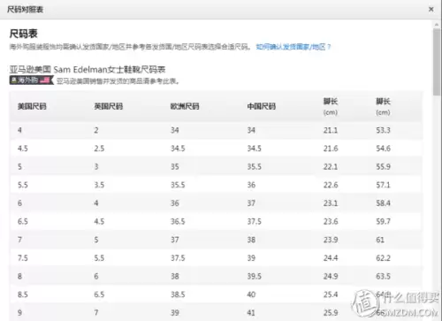Click the 54.6 cell
This screenshot has width=442, height=321.
point(383,149)
